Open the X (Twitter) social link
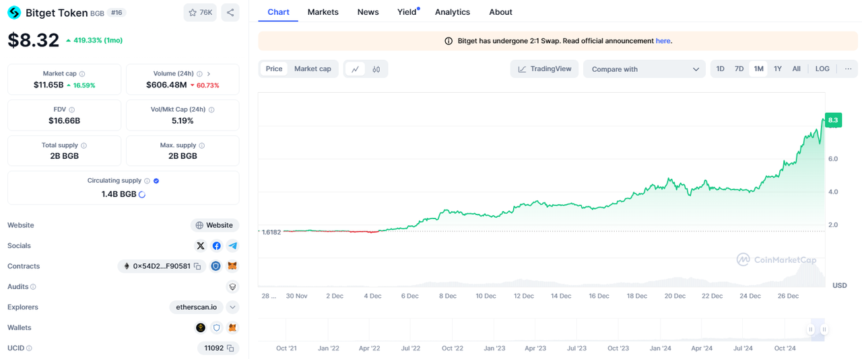 (x=201, y=246)
